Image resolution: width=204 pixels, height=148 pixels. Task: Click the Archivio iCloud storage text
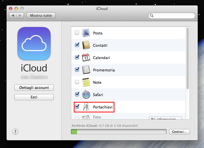click(105, 126)
